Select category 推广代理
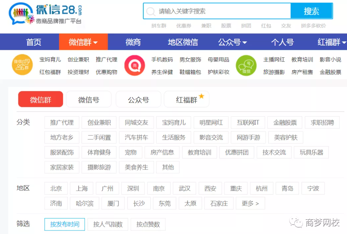The height and width of the screenshot is (234, 347). click(x=62, y=123)
